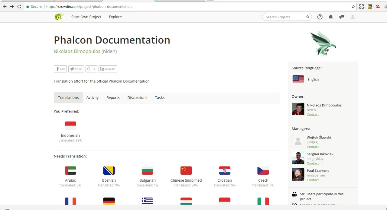Open the Chinese Simplified flag
This screenshot has height=210, width=387.
(x=186, y=170)
